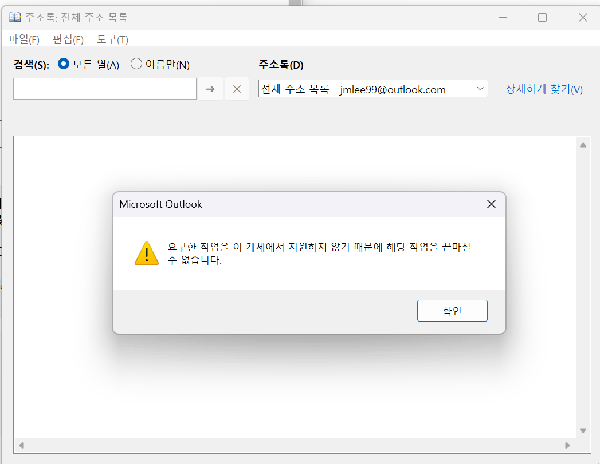Open the 편집(E) menu
This screenshot has height=464, width=600.
click(68, 39)
